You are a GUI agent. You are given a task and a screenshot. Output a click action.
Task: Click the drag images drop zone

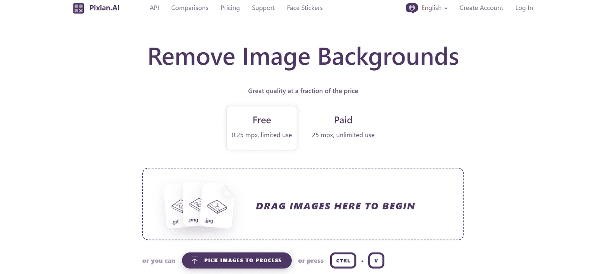point(303,204)
